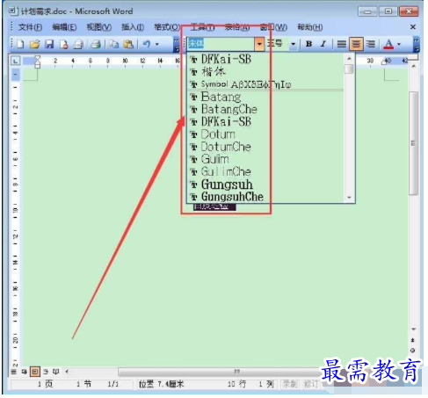Toggle 修订 track changes in status bar
This screenshot has width=428, height=398.
tap(311, 384)
